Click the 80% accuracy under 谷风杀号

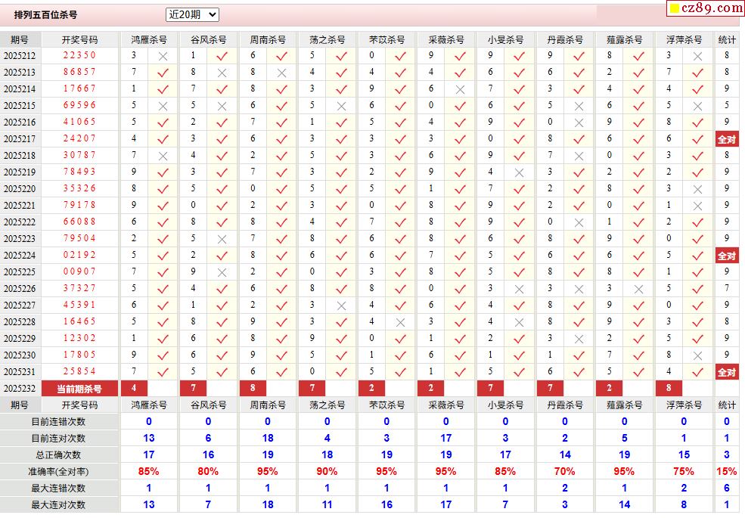pos(208,471)
